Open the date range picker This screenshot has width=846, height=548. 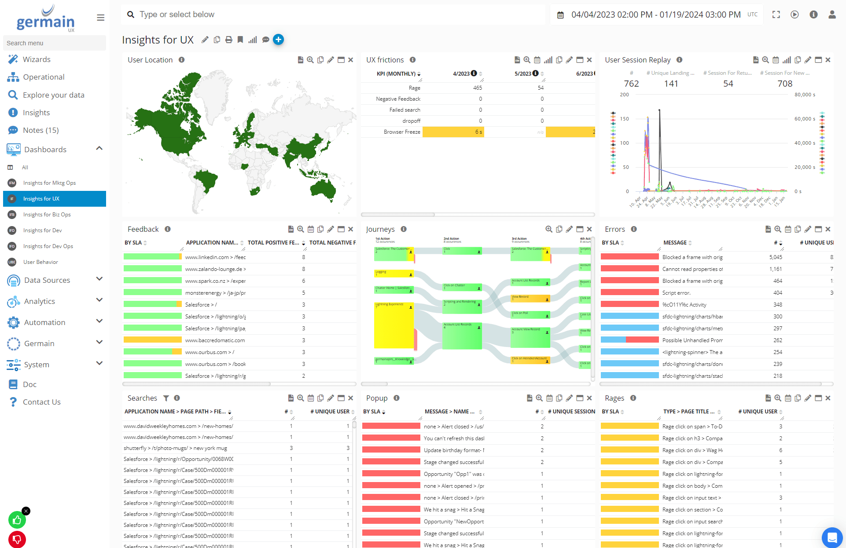pyautogui.click(x=655, y=15)
